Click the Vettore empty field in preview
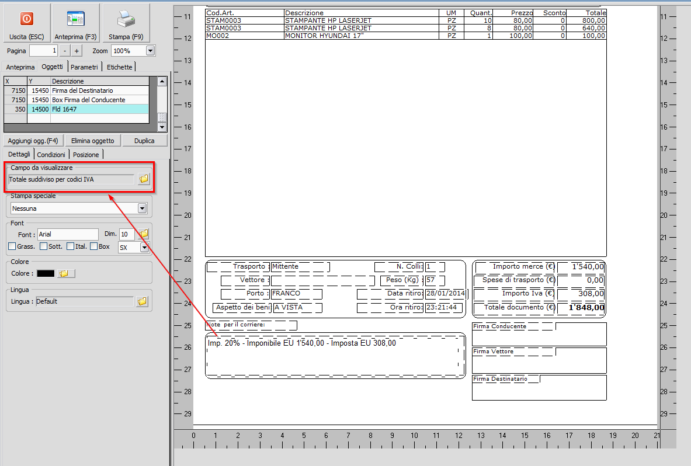This screenshot has width=691, height=466. [322, 280]
